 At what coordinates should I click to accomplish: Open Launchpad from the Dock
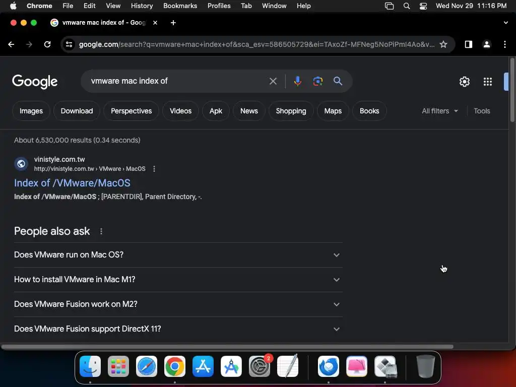pyautogui.click(x=118, y=366)
